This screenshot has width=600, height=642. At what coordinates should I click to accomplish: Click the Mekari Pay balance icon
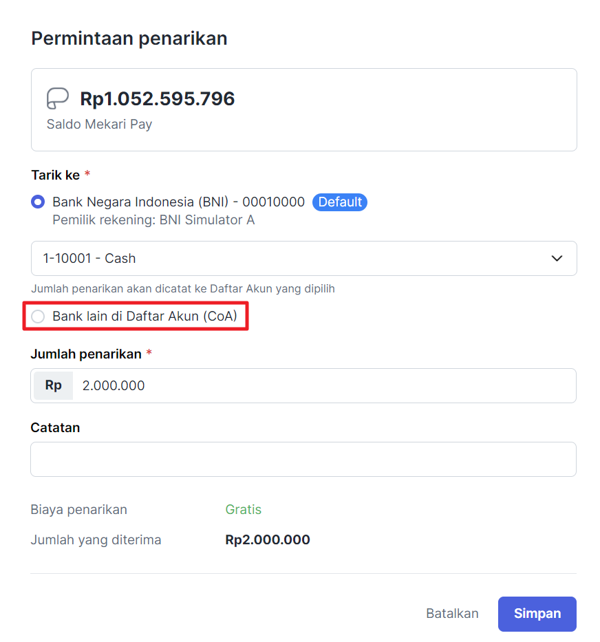(x=58, y=99)
